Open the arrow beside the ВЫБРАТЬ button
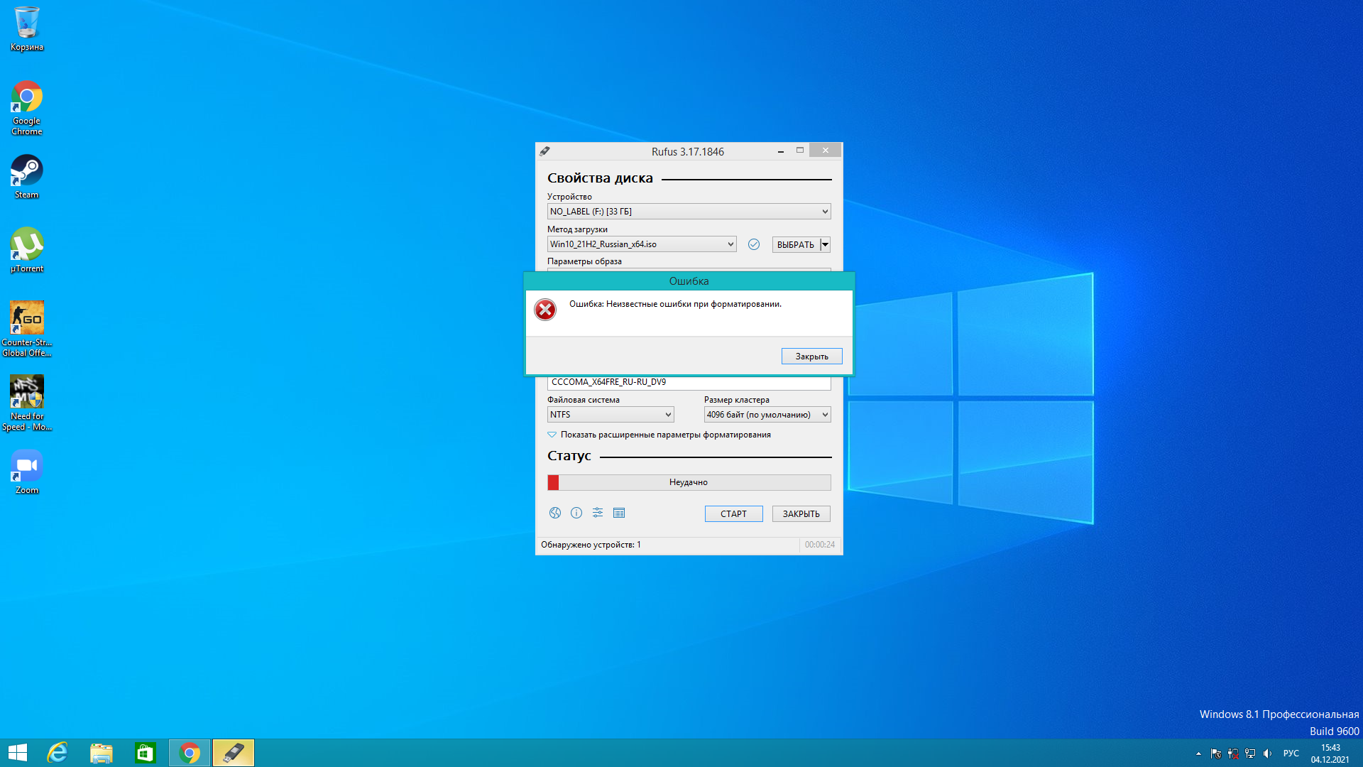 pyautogui.click(x=826, y=244)
